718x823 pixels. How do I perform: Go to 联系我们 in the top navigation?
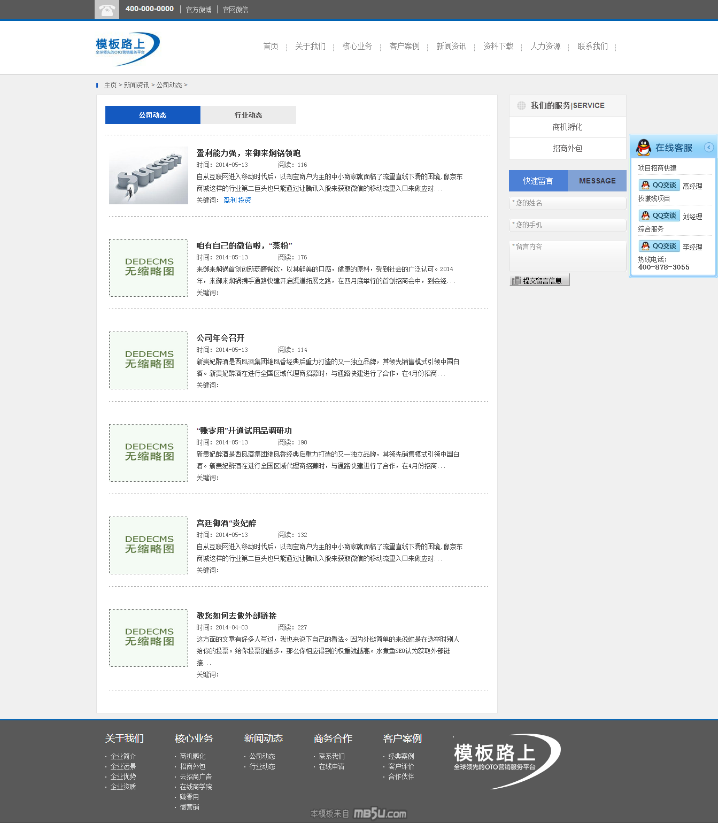coord(592,47)
